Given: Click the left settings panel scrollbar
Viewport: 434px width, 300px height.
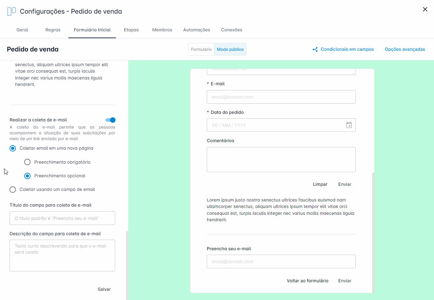Looking at the screenshot, I should coord(127,265).
